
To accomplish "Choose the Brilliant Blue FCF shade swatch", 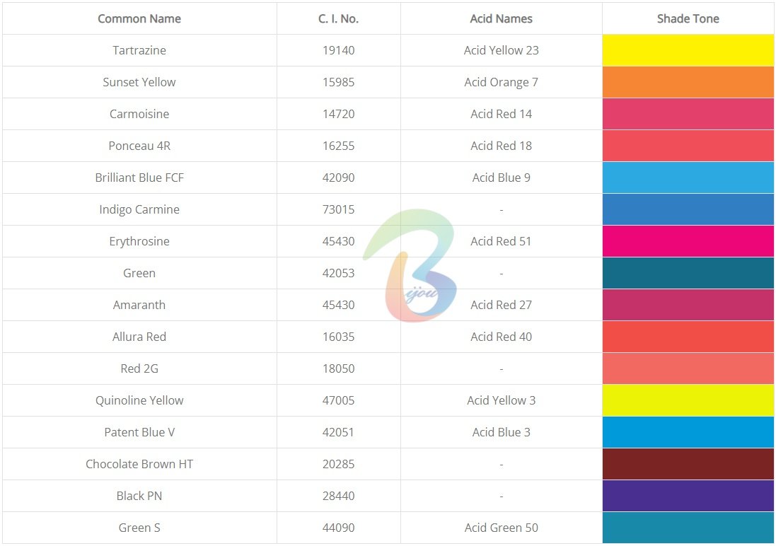I will (x=688, y=178).
